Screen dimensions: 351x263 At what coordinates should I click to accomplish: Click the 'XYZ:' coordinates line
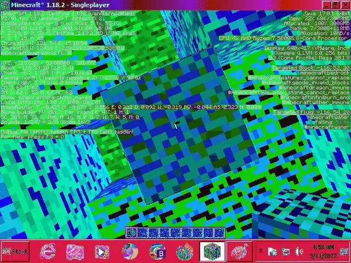click(48, 63)
